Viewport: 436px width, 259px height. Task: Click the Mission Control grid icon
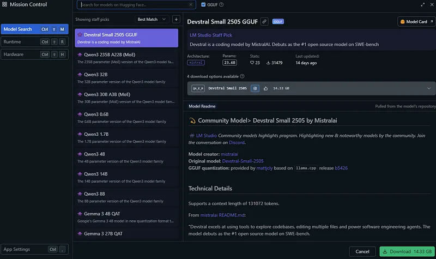[x=4, y=4]
